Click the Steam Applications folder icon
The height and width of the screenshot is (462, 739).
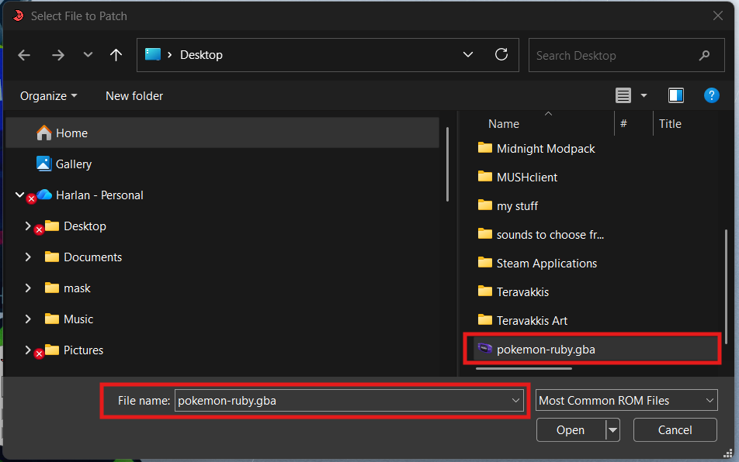coord(484,263)
